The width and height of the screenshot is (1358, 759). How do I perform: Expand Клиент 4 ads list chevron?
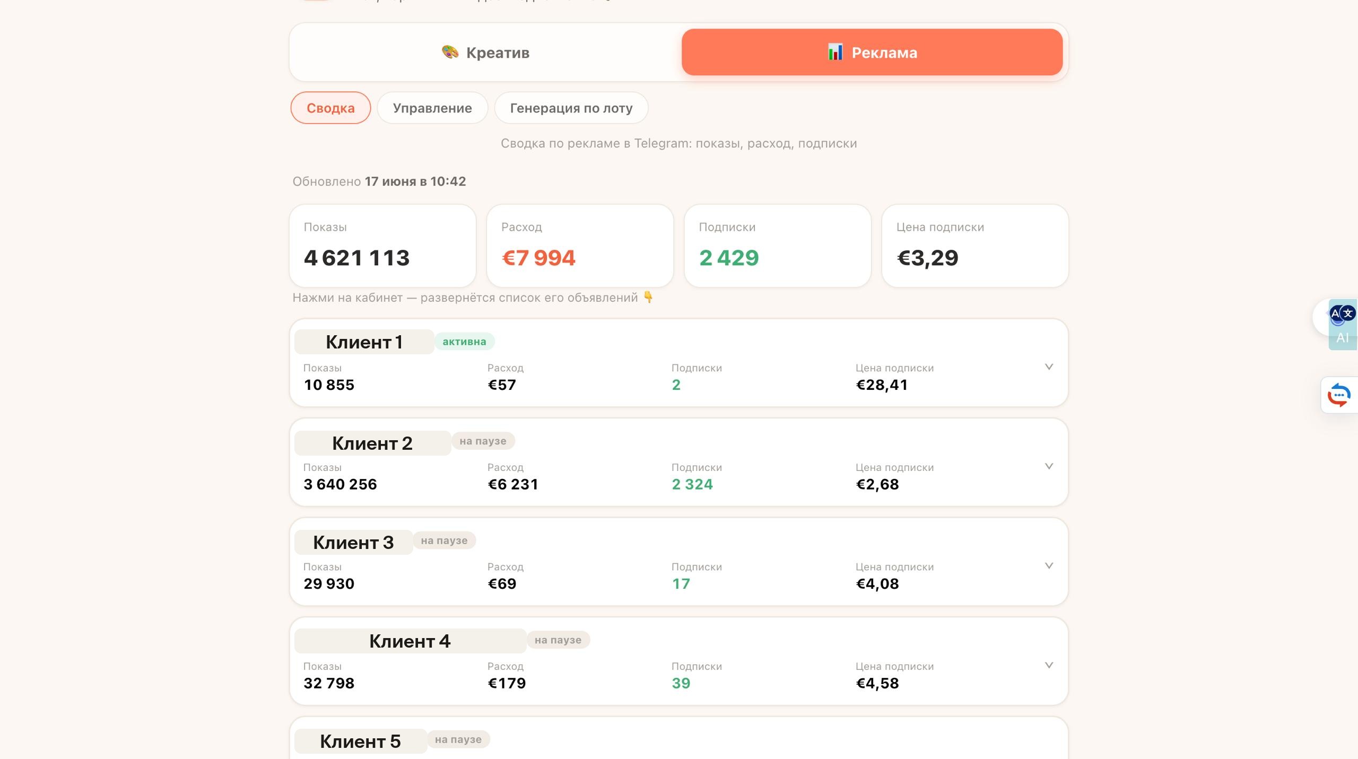1049,665
